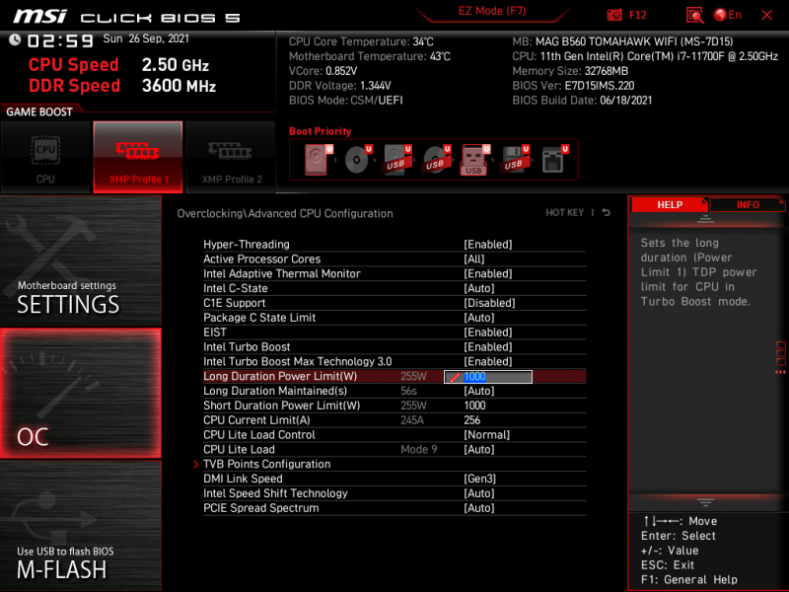
Task: Switch to the INFO tab
Action: pyautogui.click(x=748, y=205)
